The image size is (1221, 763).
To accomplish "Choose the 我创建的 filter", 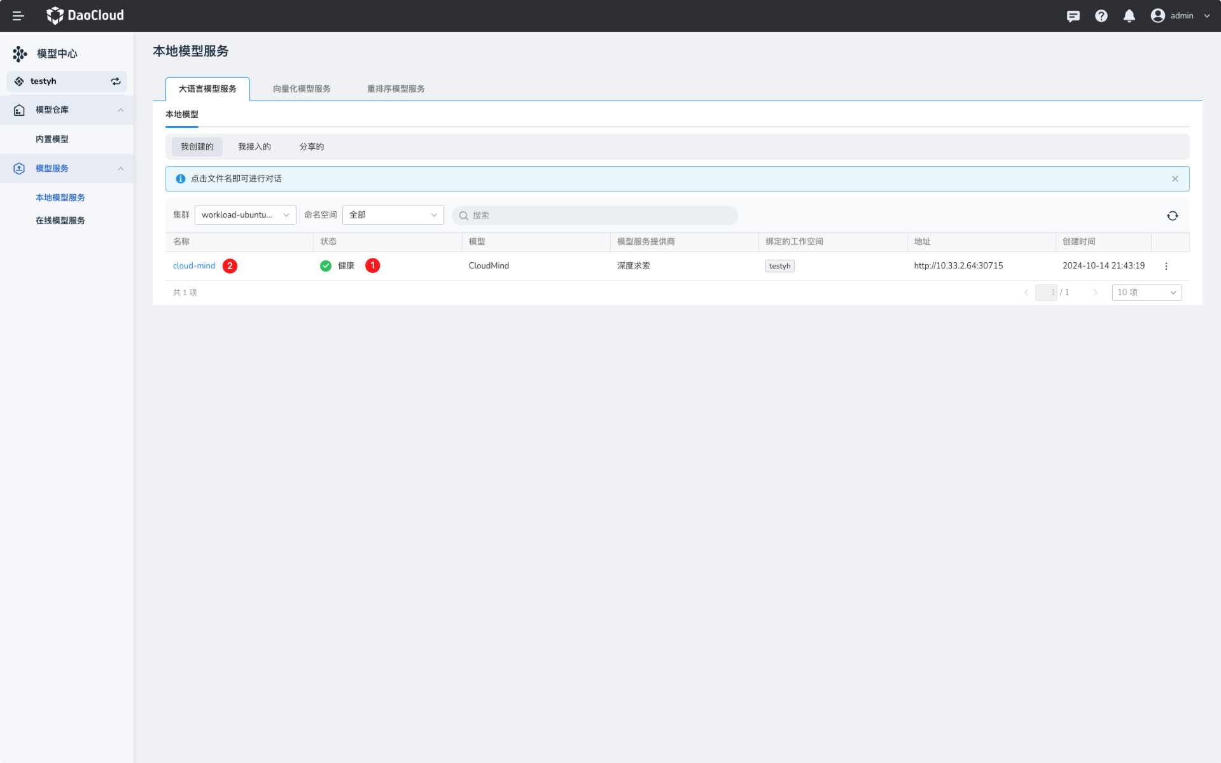I will 197,147.
